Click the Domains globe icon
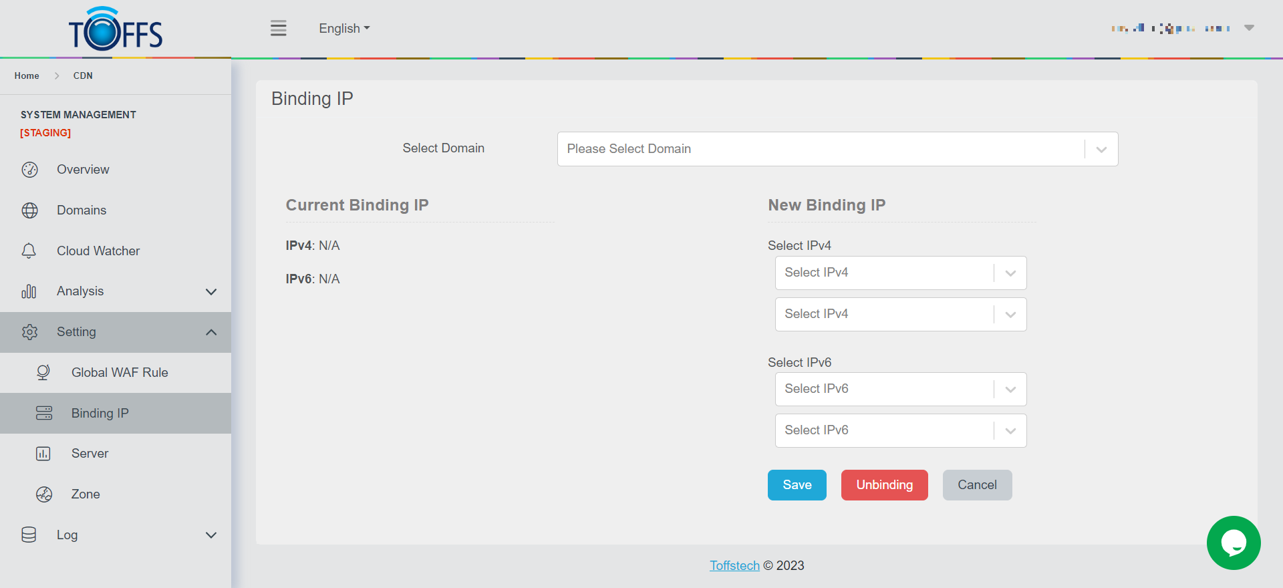This screenshot has width=1283, height=588. coord(29,210)
